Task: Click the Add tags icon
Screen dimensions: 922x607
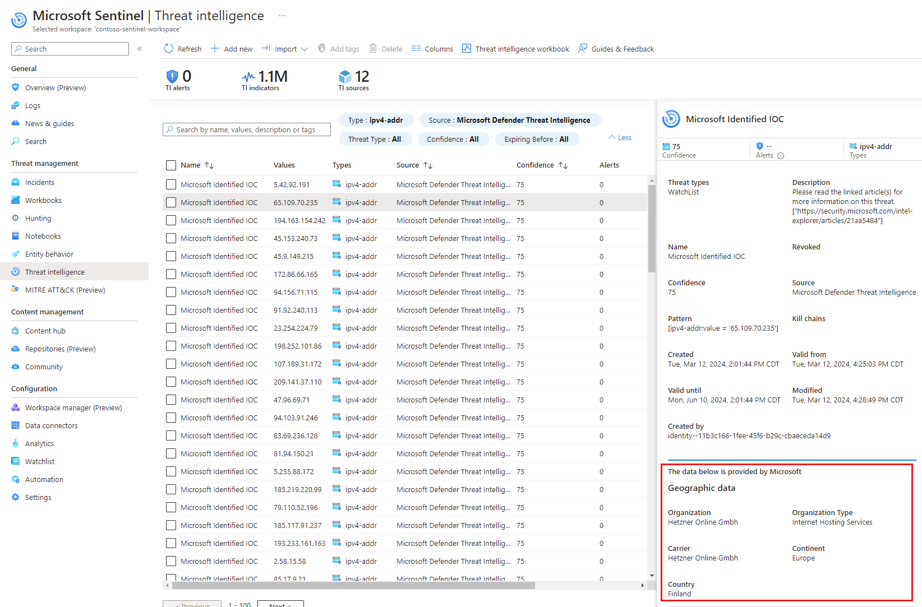Action: pos(321,49)
